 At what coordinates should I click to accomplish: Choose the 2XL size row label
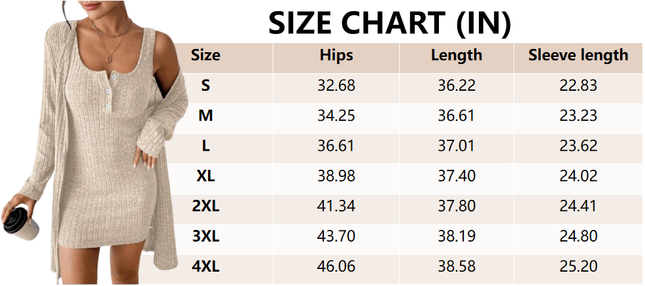pos(205,207)
